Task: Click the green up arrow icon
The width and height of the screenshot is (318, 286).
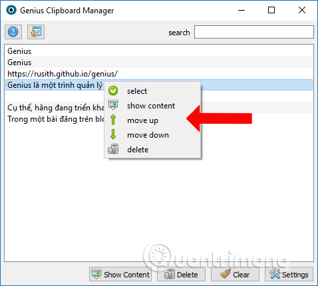Action: (x=113, y=120)
